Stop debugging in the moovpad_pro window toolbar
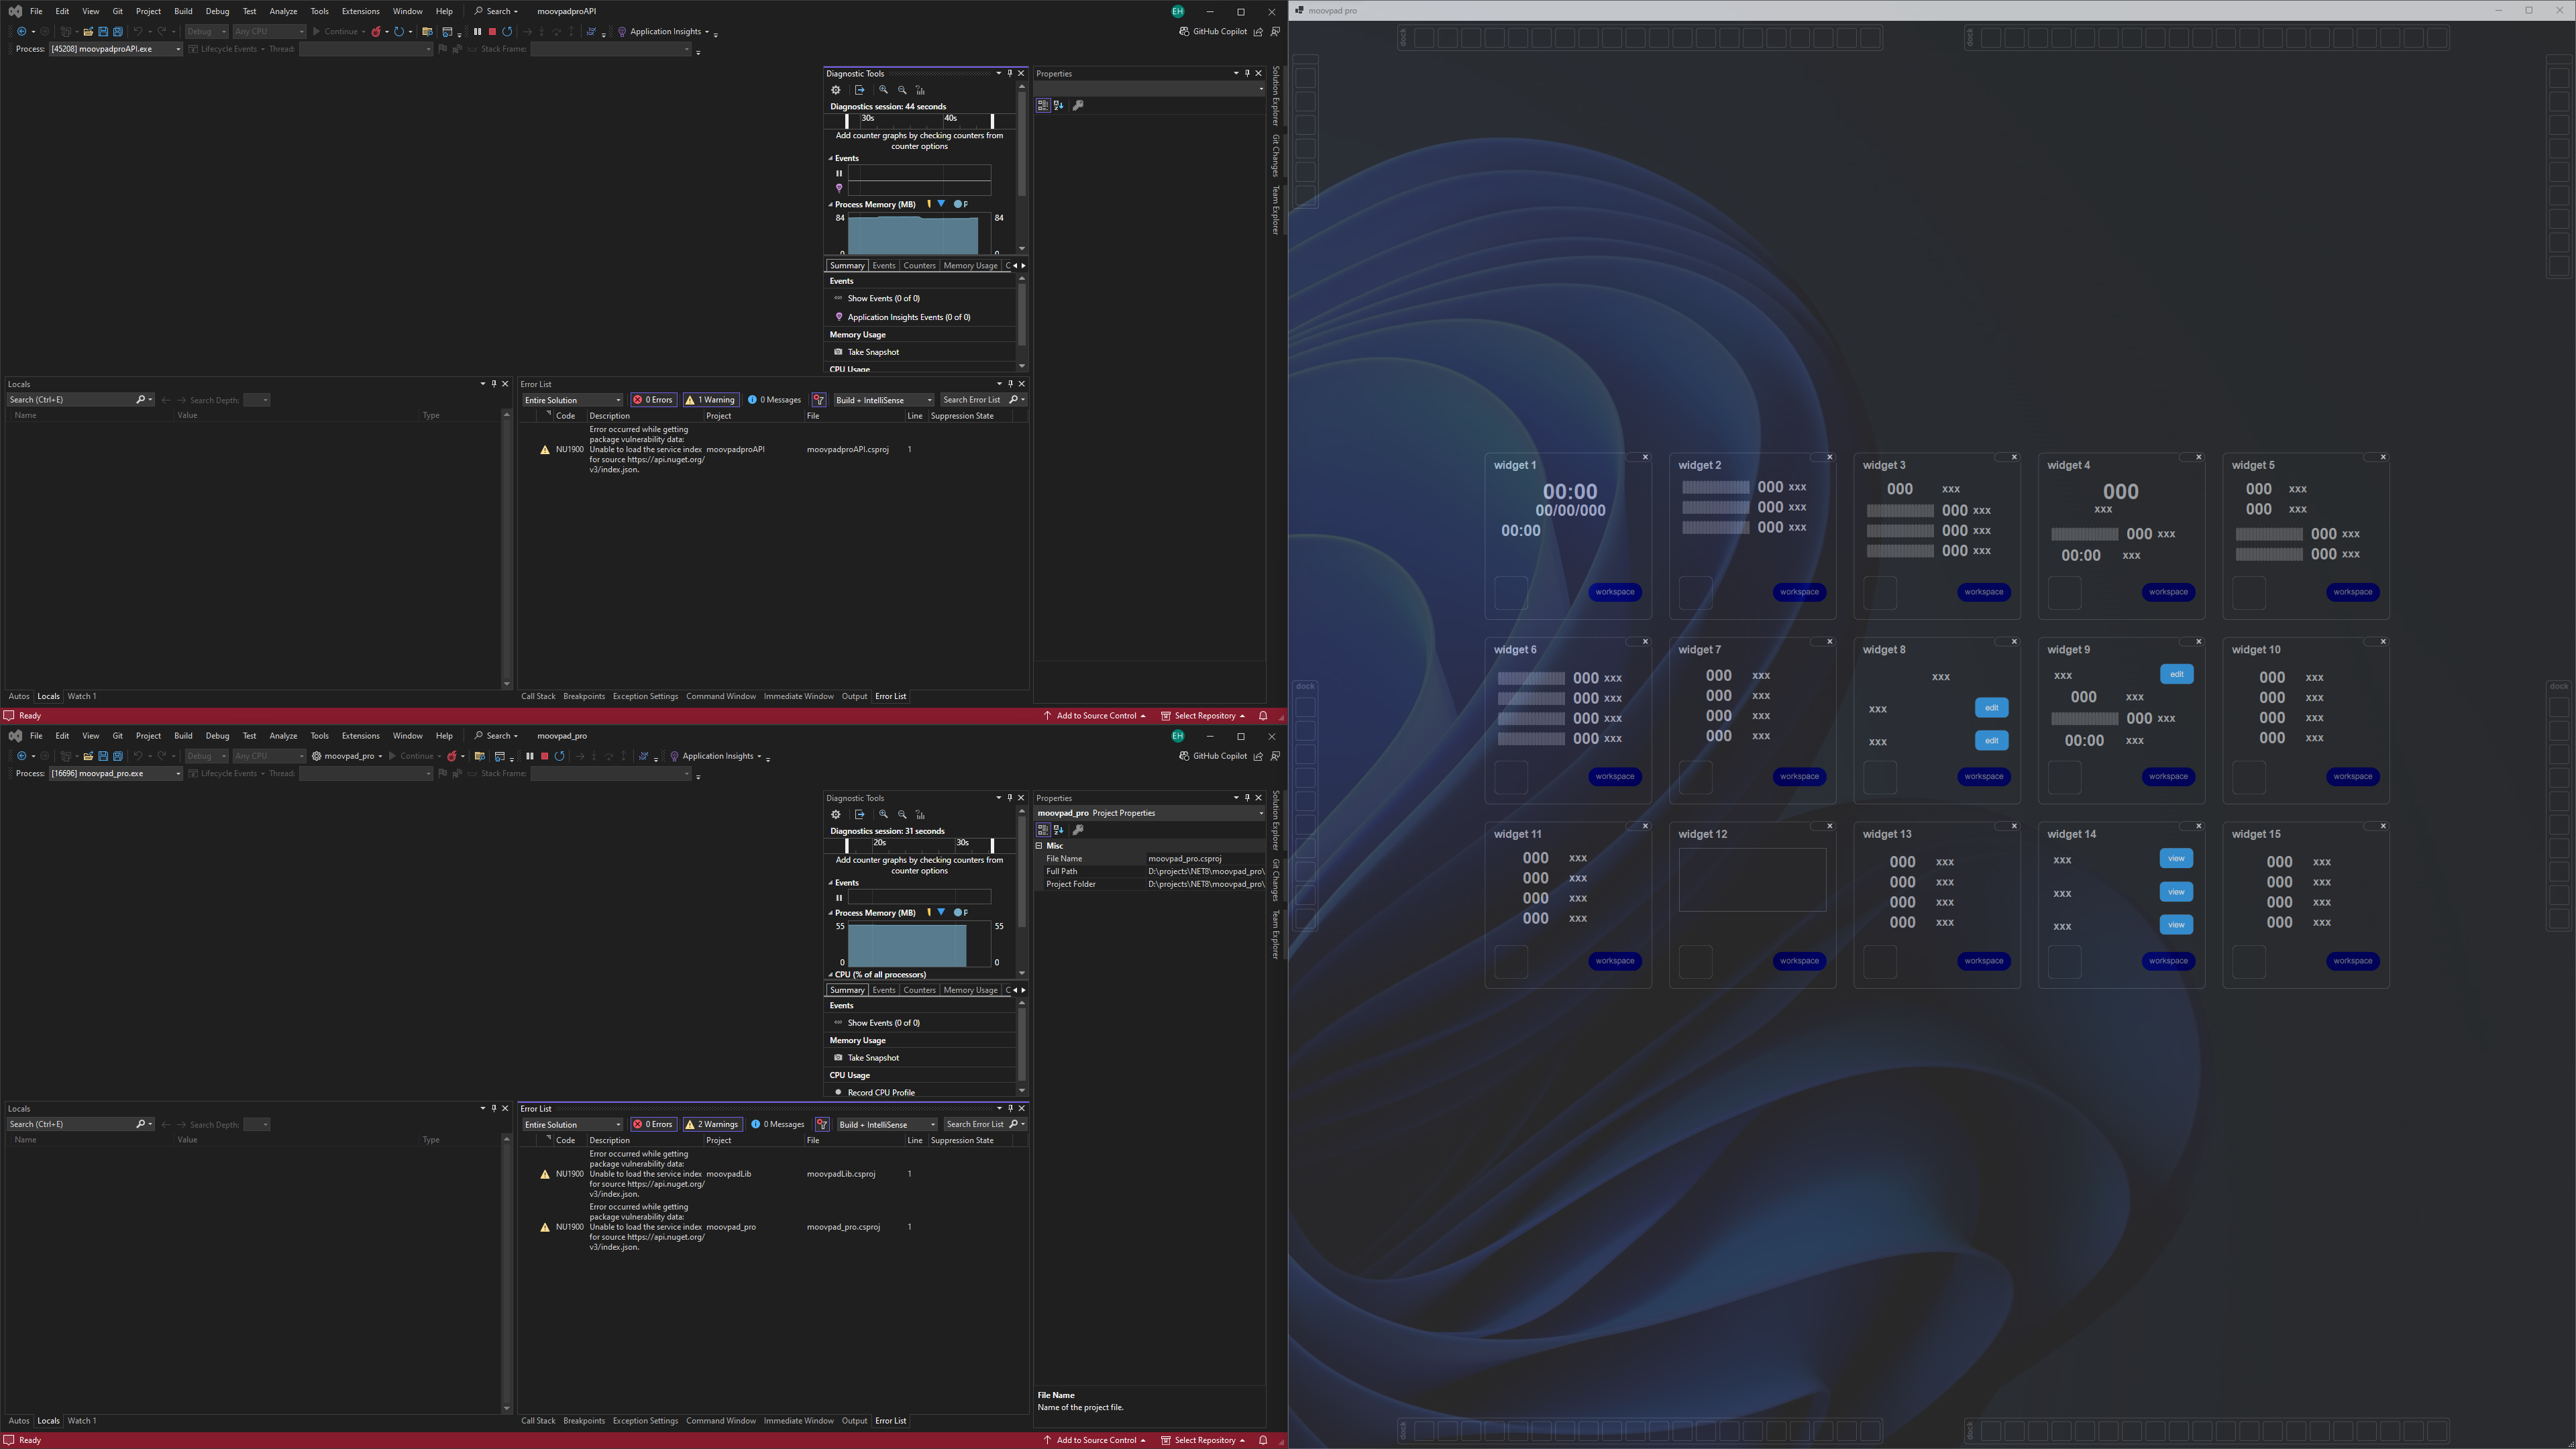 (x=544, y=756)
